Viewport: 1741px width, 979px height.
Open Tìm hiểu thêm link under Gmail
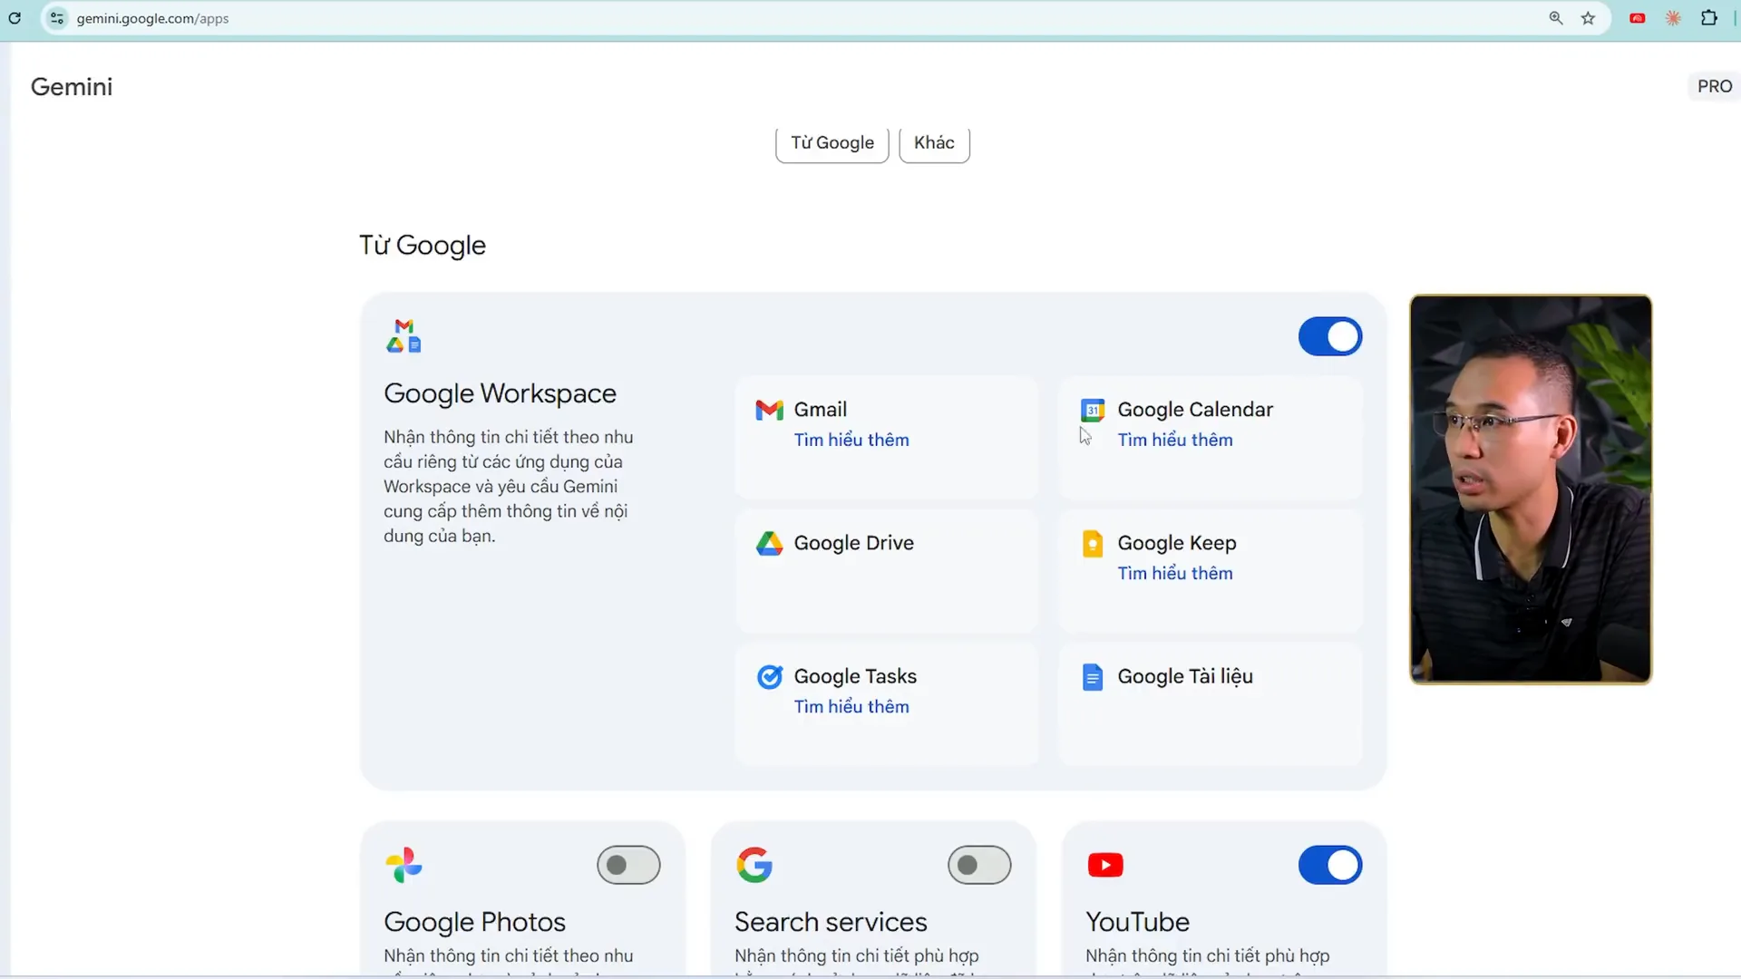[851, 440]
